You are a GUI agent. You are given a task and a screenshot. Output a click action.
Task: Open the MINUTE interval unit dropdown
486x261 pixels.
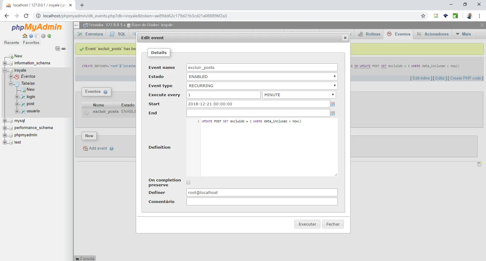299,95
